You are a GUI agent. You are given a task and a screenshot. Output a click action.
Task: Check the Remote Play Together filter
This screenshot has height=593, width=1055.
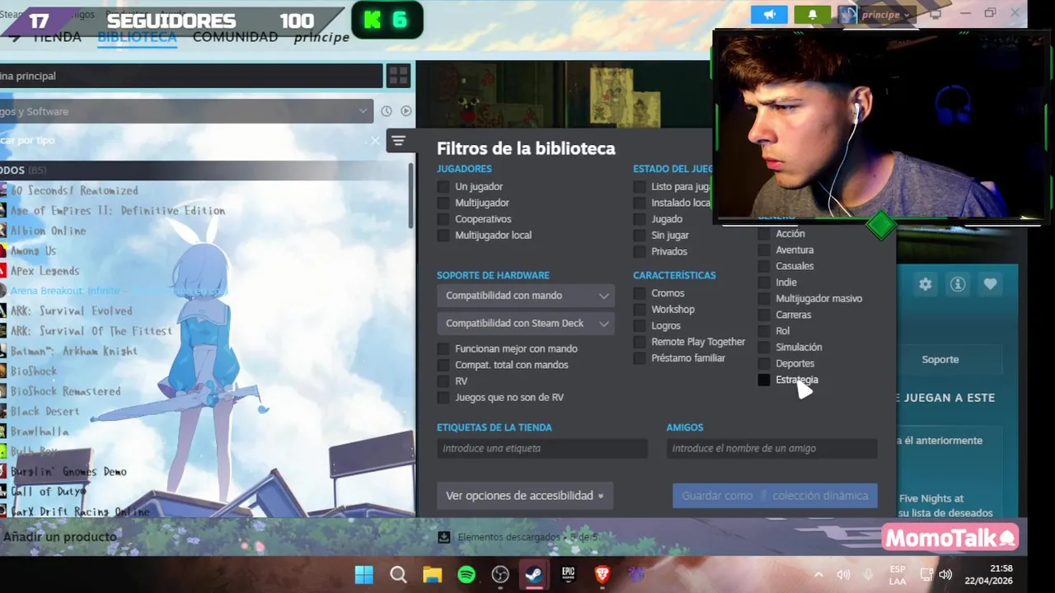(x=640, y=342)
